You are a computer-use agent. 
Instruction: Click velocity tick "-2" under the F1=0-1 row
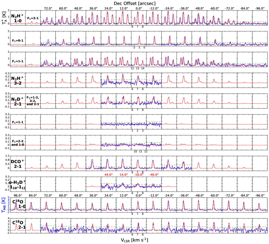(134, 48)
